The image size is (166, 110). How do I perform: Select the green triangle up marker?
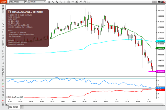pyautogui.click(x=3, y=98)
